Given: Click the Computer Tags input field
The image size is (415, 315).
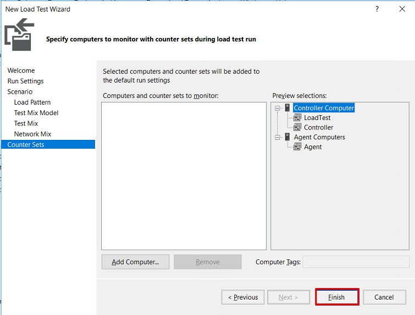Looking at the screenshot, I should click(x=356, y=262).
